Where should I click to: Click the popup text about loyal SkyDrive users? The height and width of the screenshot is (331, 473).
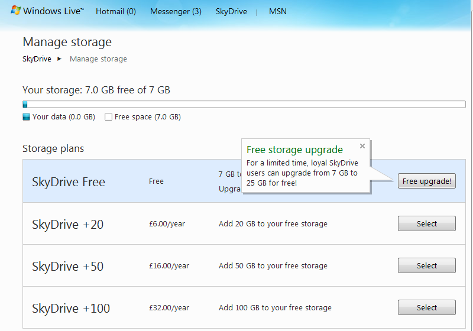[x=302, y=173]
